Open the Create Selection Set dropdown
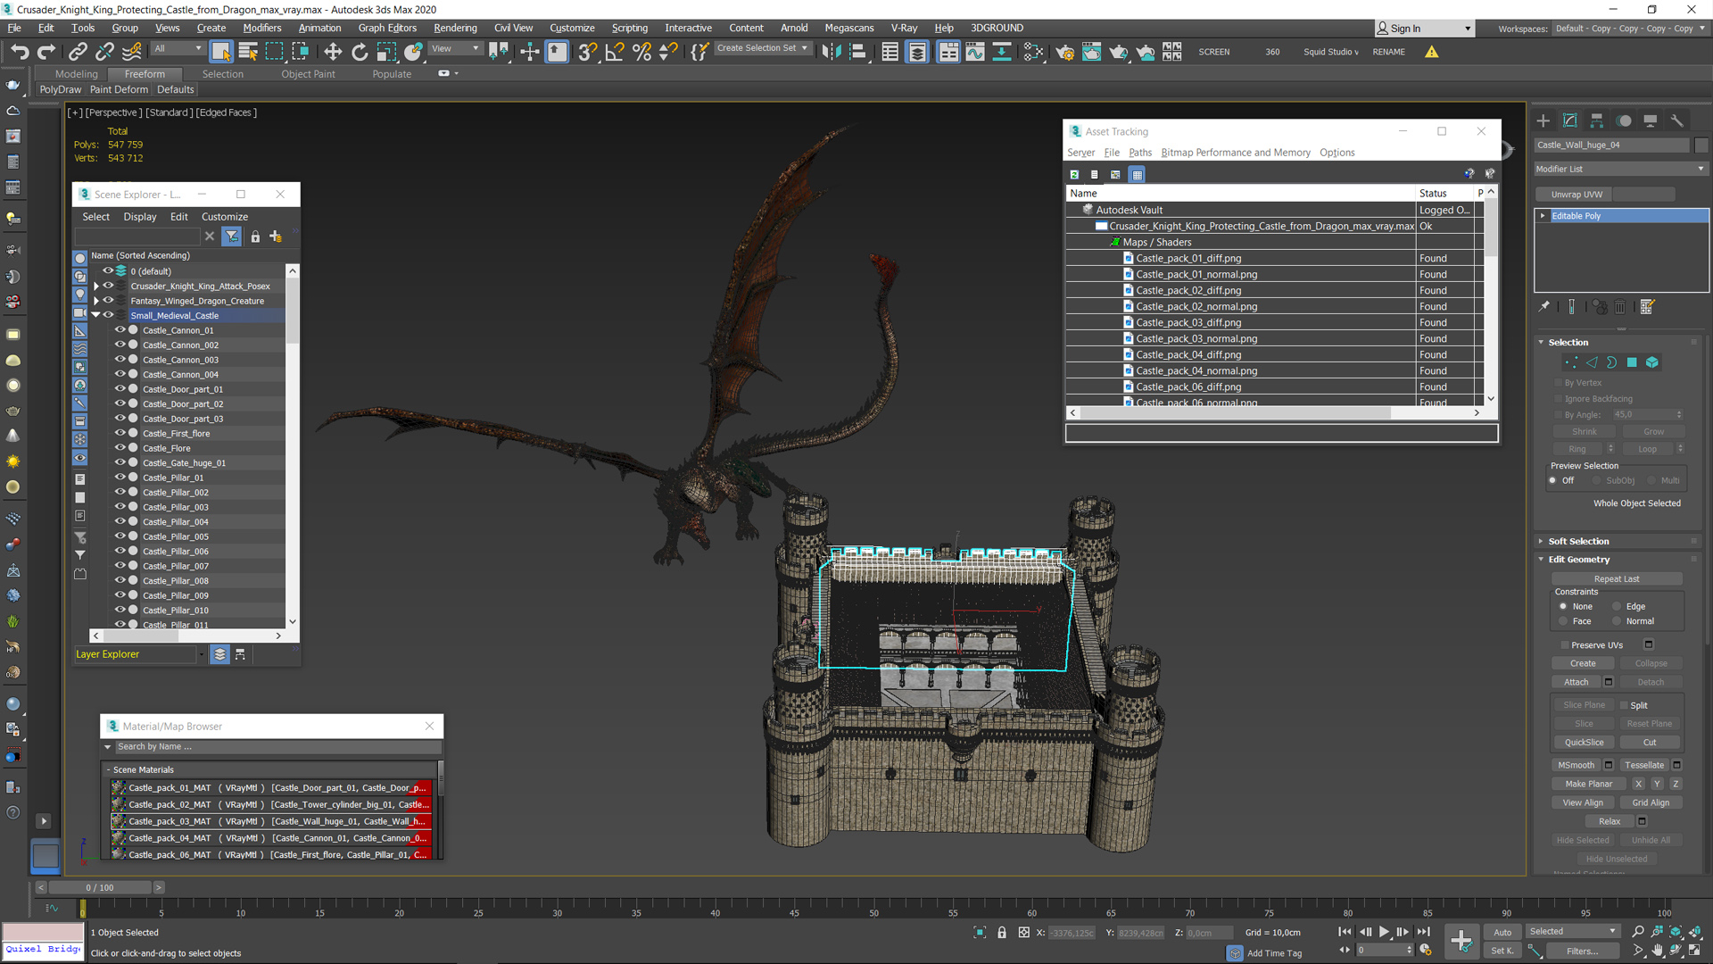 pos(763,48)
